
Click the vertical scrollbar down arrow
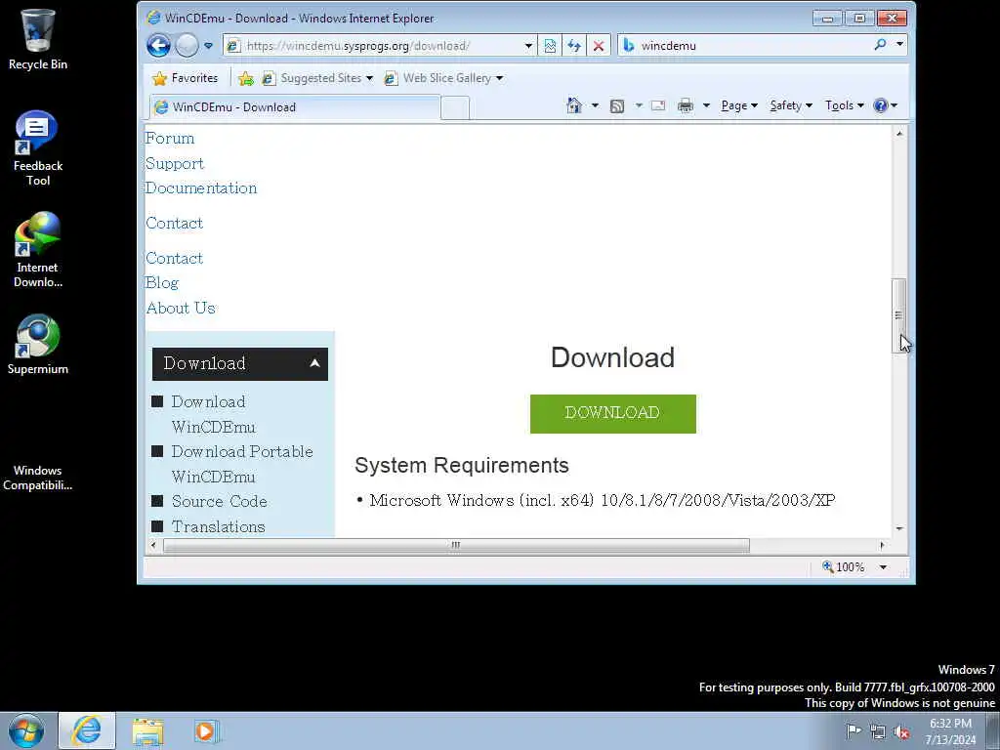coord(899,528)
